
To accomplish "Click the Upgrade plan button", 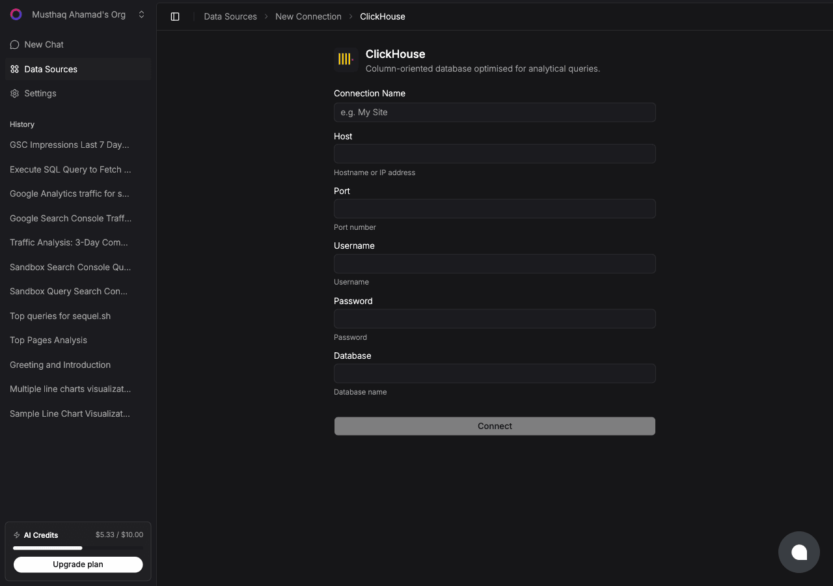I will point(78,565).
